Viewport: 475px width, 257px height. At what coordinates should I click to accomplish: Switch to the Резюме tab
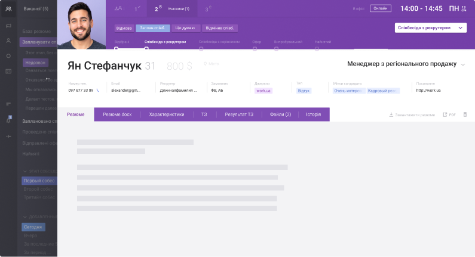pyautogui.click(x=76, y=114)
